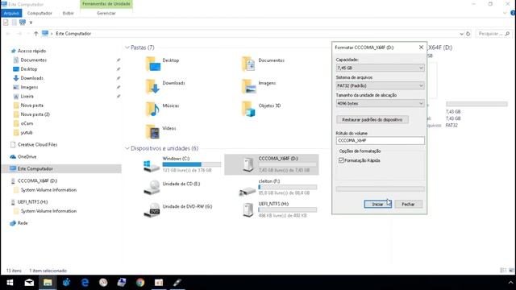Open the Documentos folder icon
Screen dimensions: 516x290
pyautogui.click(x=248, y=64)
